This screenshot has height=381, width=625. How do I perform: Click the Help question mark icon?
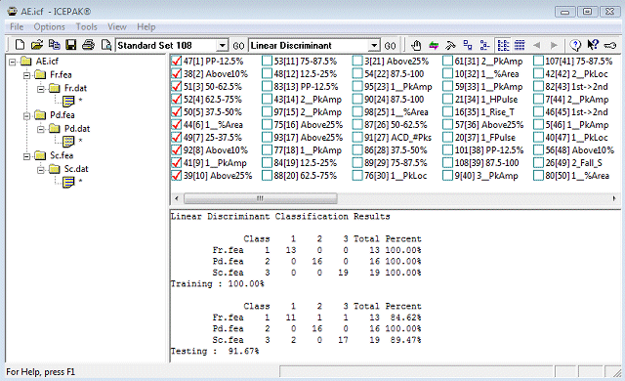click(x=575, y=46)
